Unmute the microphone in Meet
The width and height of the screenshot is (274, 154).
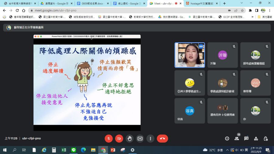tap(109, 138)
